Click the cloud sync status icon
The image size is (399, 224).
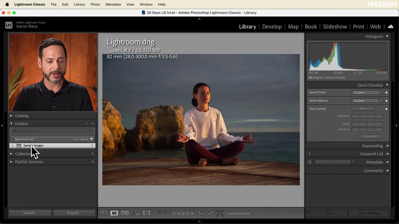click(391, 27)
